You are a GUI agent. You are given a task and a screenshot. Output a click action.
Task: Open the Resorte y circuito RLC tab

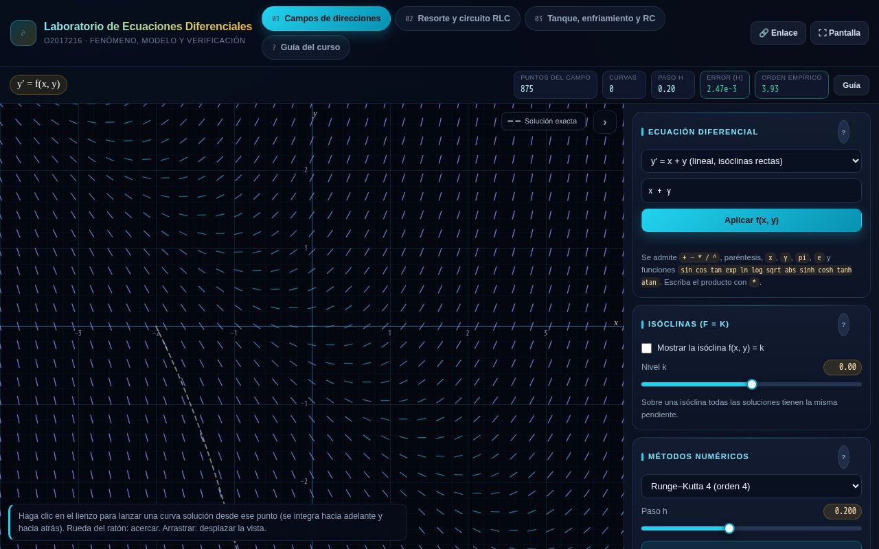pyautogui.click(x=457, y=19)
